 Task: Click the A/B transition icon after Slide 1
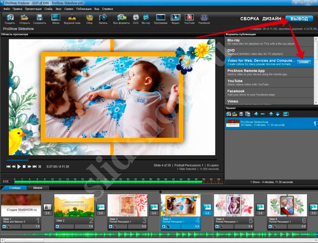pos(47,207)
